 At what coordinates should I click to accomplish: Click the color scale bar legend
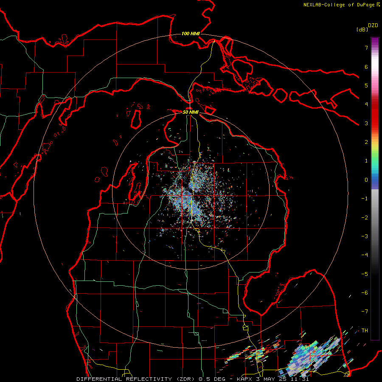(x=375, y=188)
